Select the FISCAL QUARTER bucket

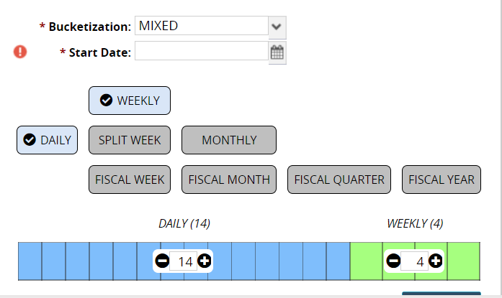coord(339,180)
